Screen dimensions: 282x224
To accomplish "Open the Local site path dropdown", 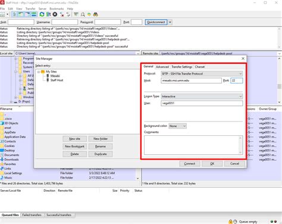I will [x=138, y=54].
